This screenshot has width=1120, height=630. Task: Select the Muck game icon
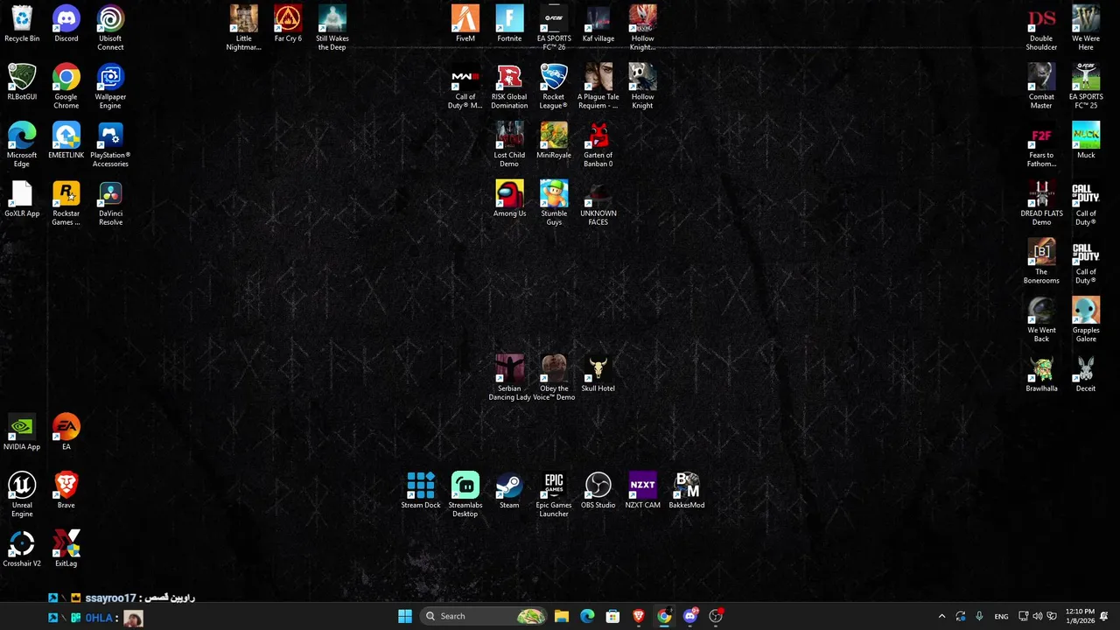[1086, 141]
